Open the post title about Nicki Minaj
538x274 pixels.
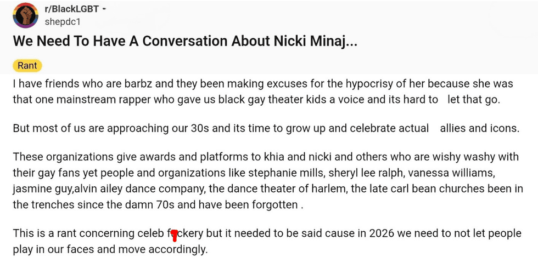click(186, 42)
